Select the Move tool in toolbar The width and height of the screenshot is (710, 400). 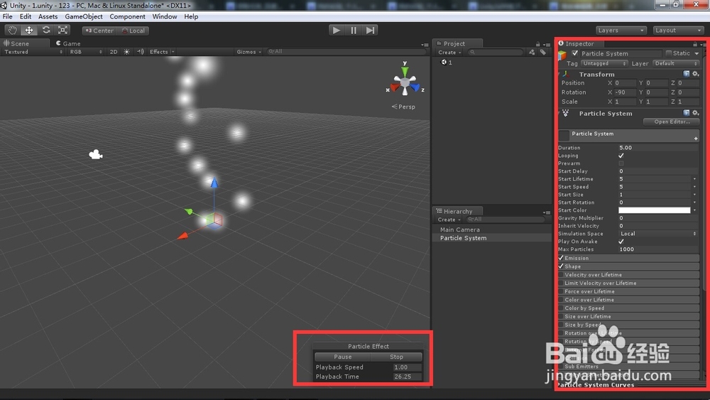[29, 31]
